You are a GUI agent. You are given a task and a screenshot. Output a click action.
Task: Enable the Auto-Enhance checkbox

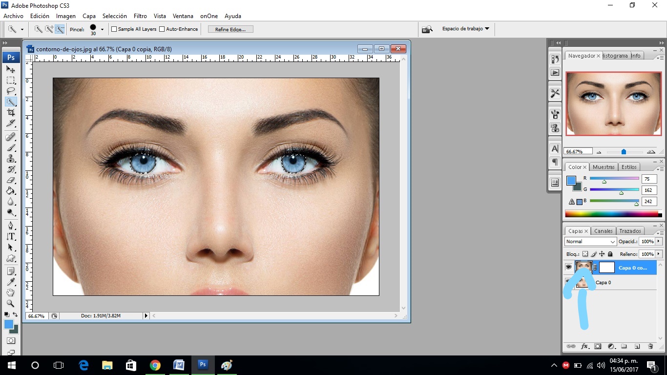(x=162, y=29)
